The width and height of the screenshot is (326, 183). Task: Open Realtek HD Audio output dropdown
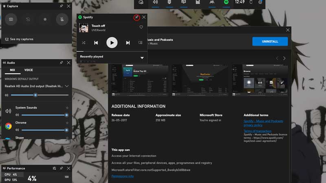(37, 86)
